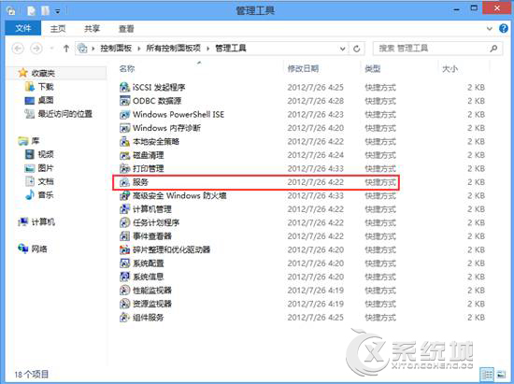The height and width of the screenshot is (384, 514).
Task: Refresh the 管理工具 folder view
Action: (357, 49)
